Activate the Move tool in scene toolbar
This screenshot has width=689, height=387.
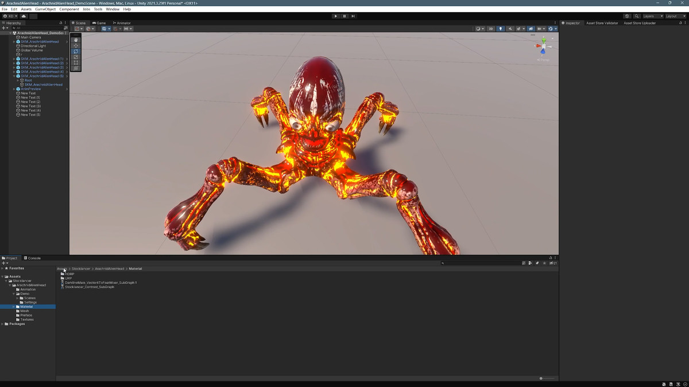(76, 46)
